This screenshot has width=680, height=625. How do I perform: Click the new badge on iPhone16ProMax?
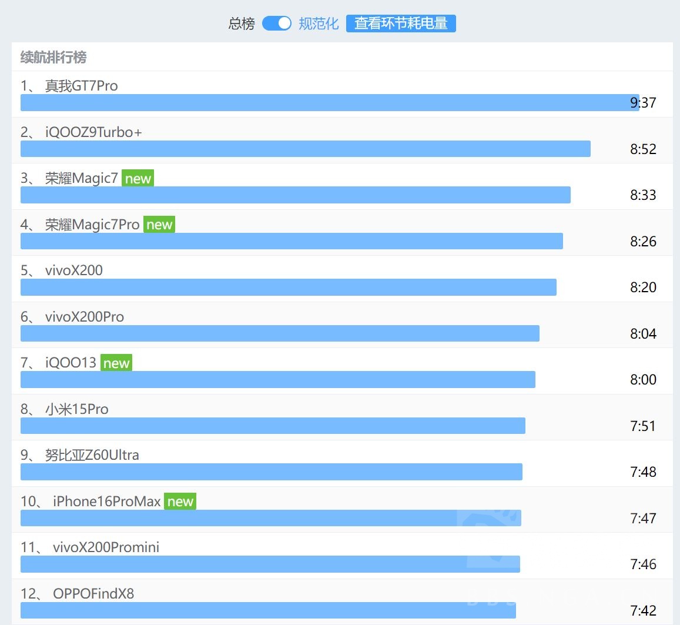click(x=180, y=502)
